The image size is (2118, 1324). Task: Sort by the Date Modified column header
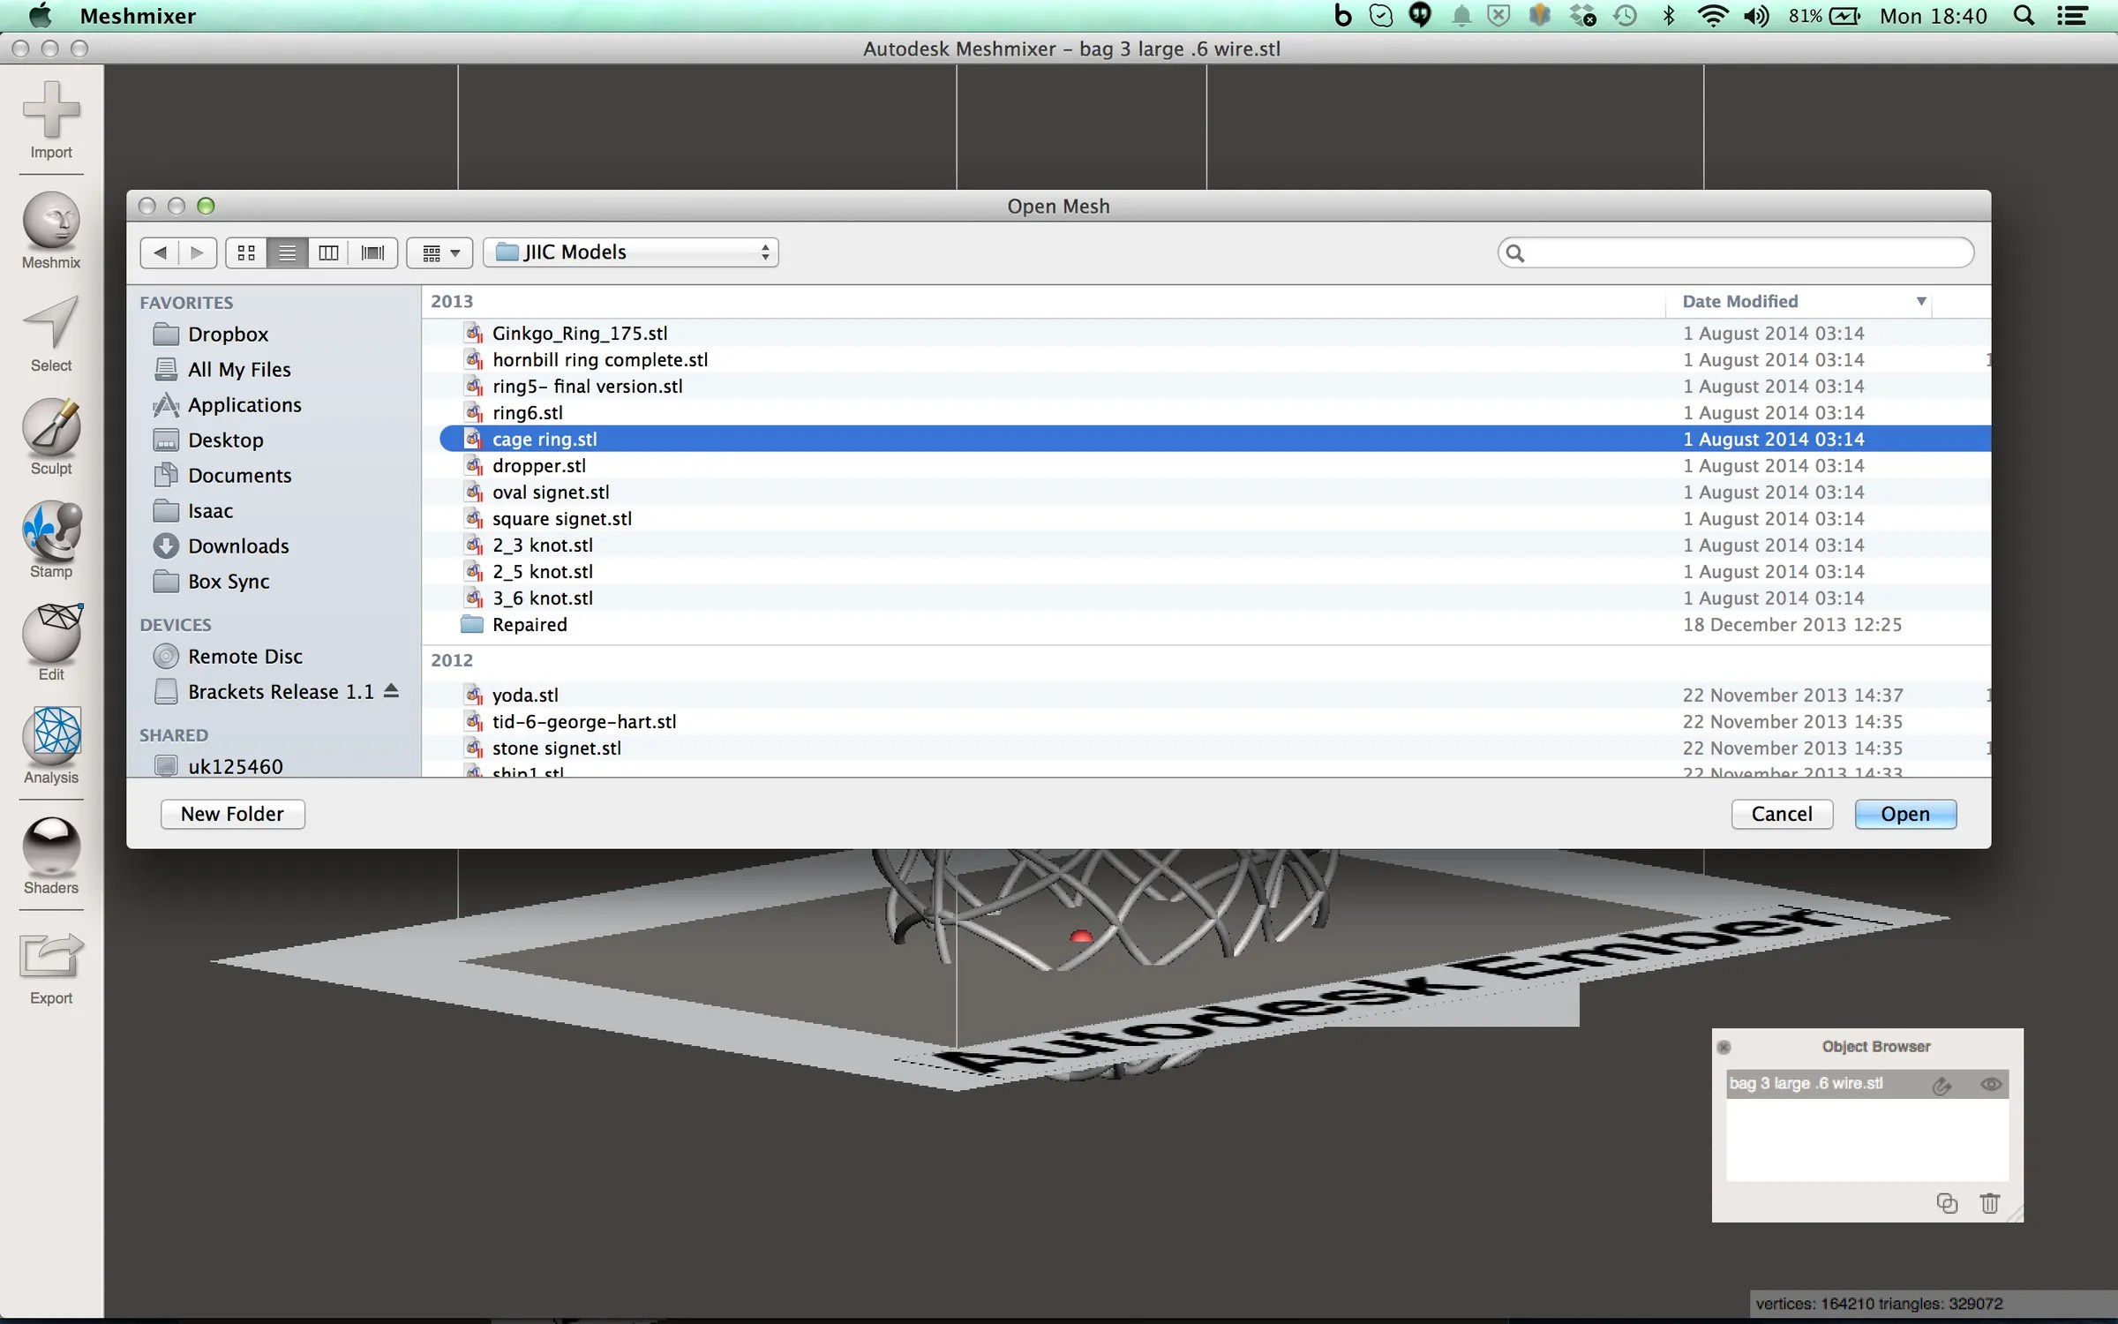1799,302
